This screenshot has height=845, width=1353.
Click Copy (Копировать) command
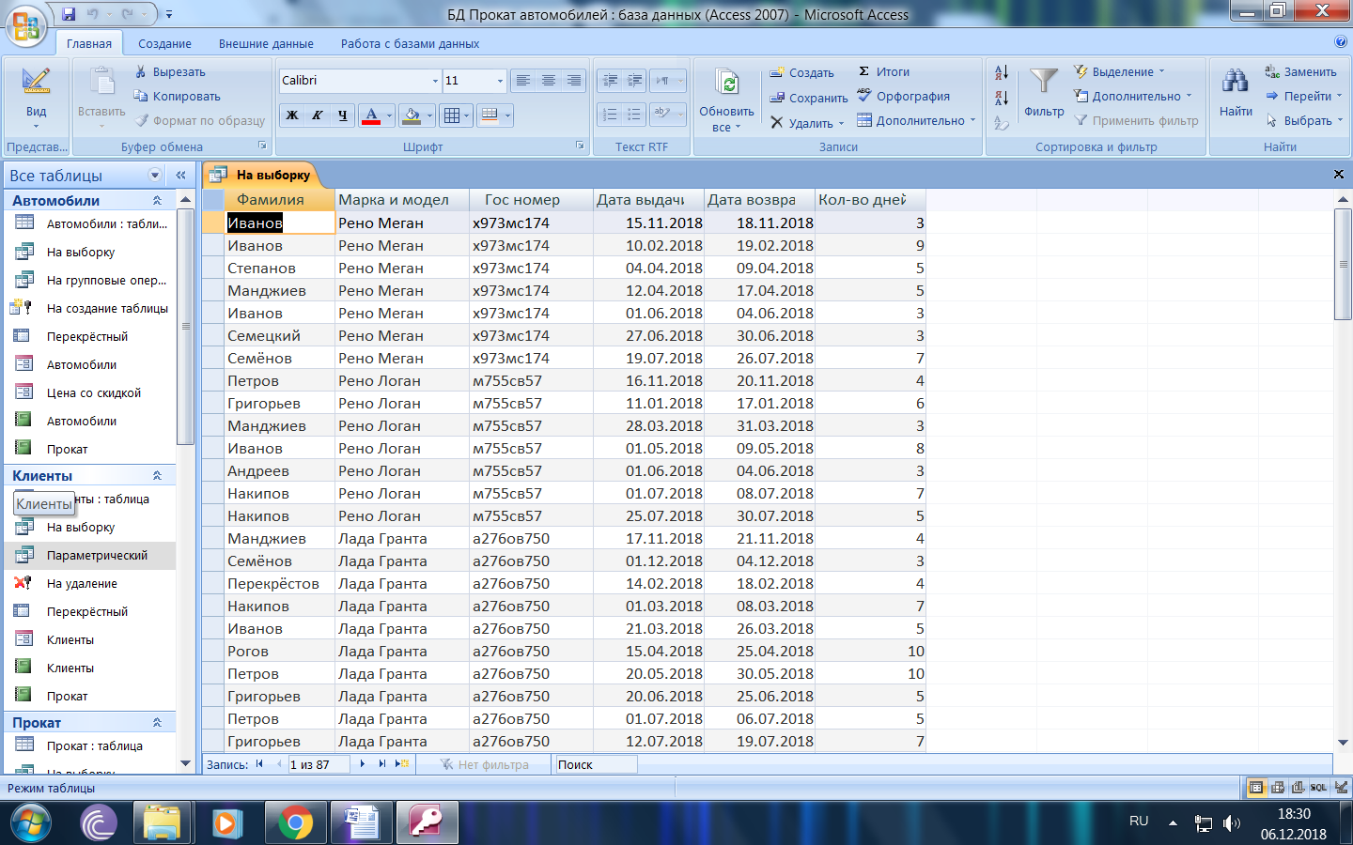click(177, 96)
